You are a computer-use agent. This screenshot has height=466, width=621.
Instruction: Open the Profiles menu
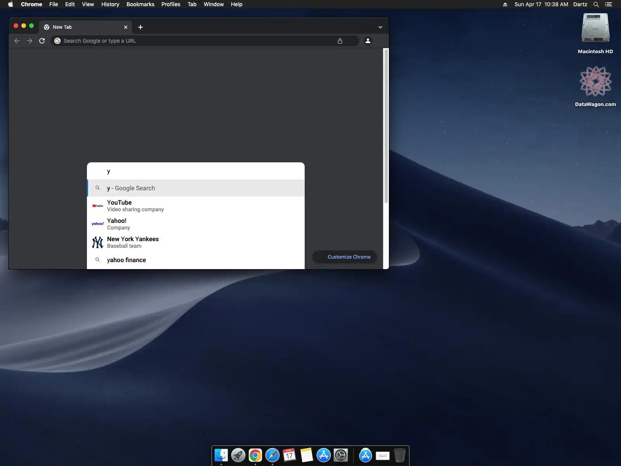coord(171,4)
